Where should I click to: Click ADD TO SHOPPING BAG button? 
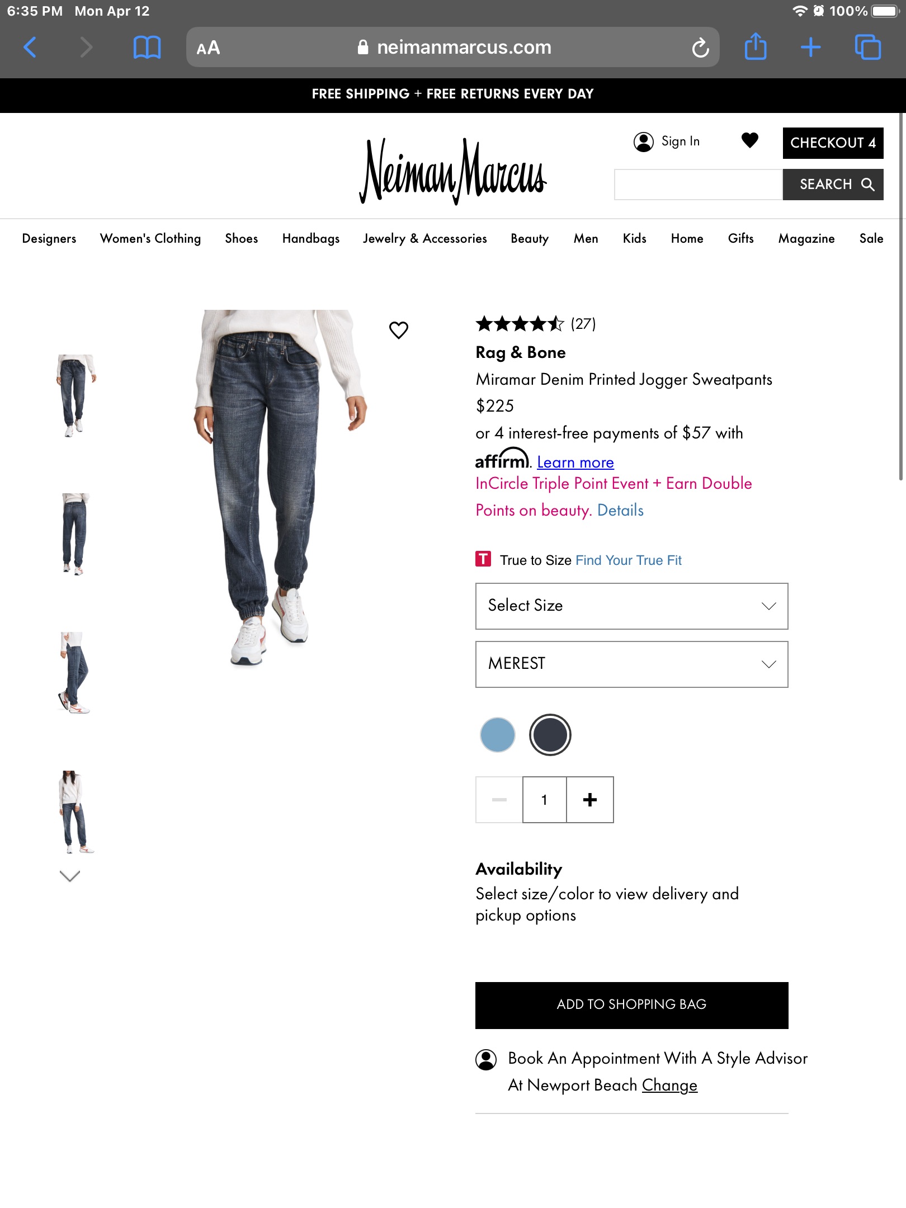point(632,1005)
